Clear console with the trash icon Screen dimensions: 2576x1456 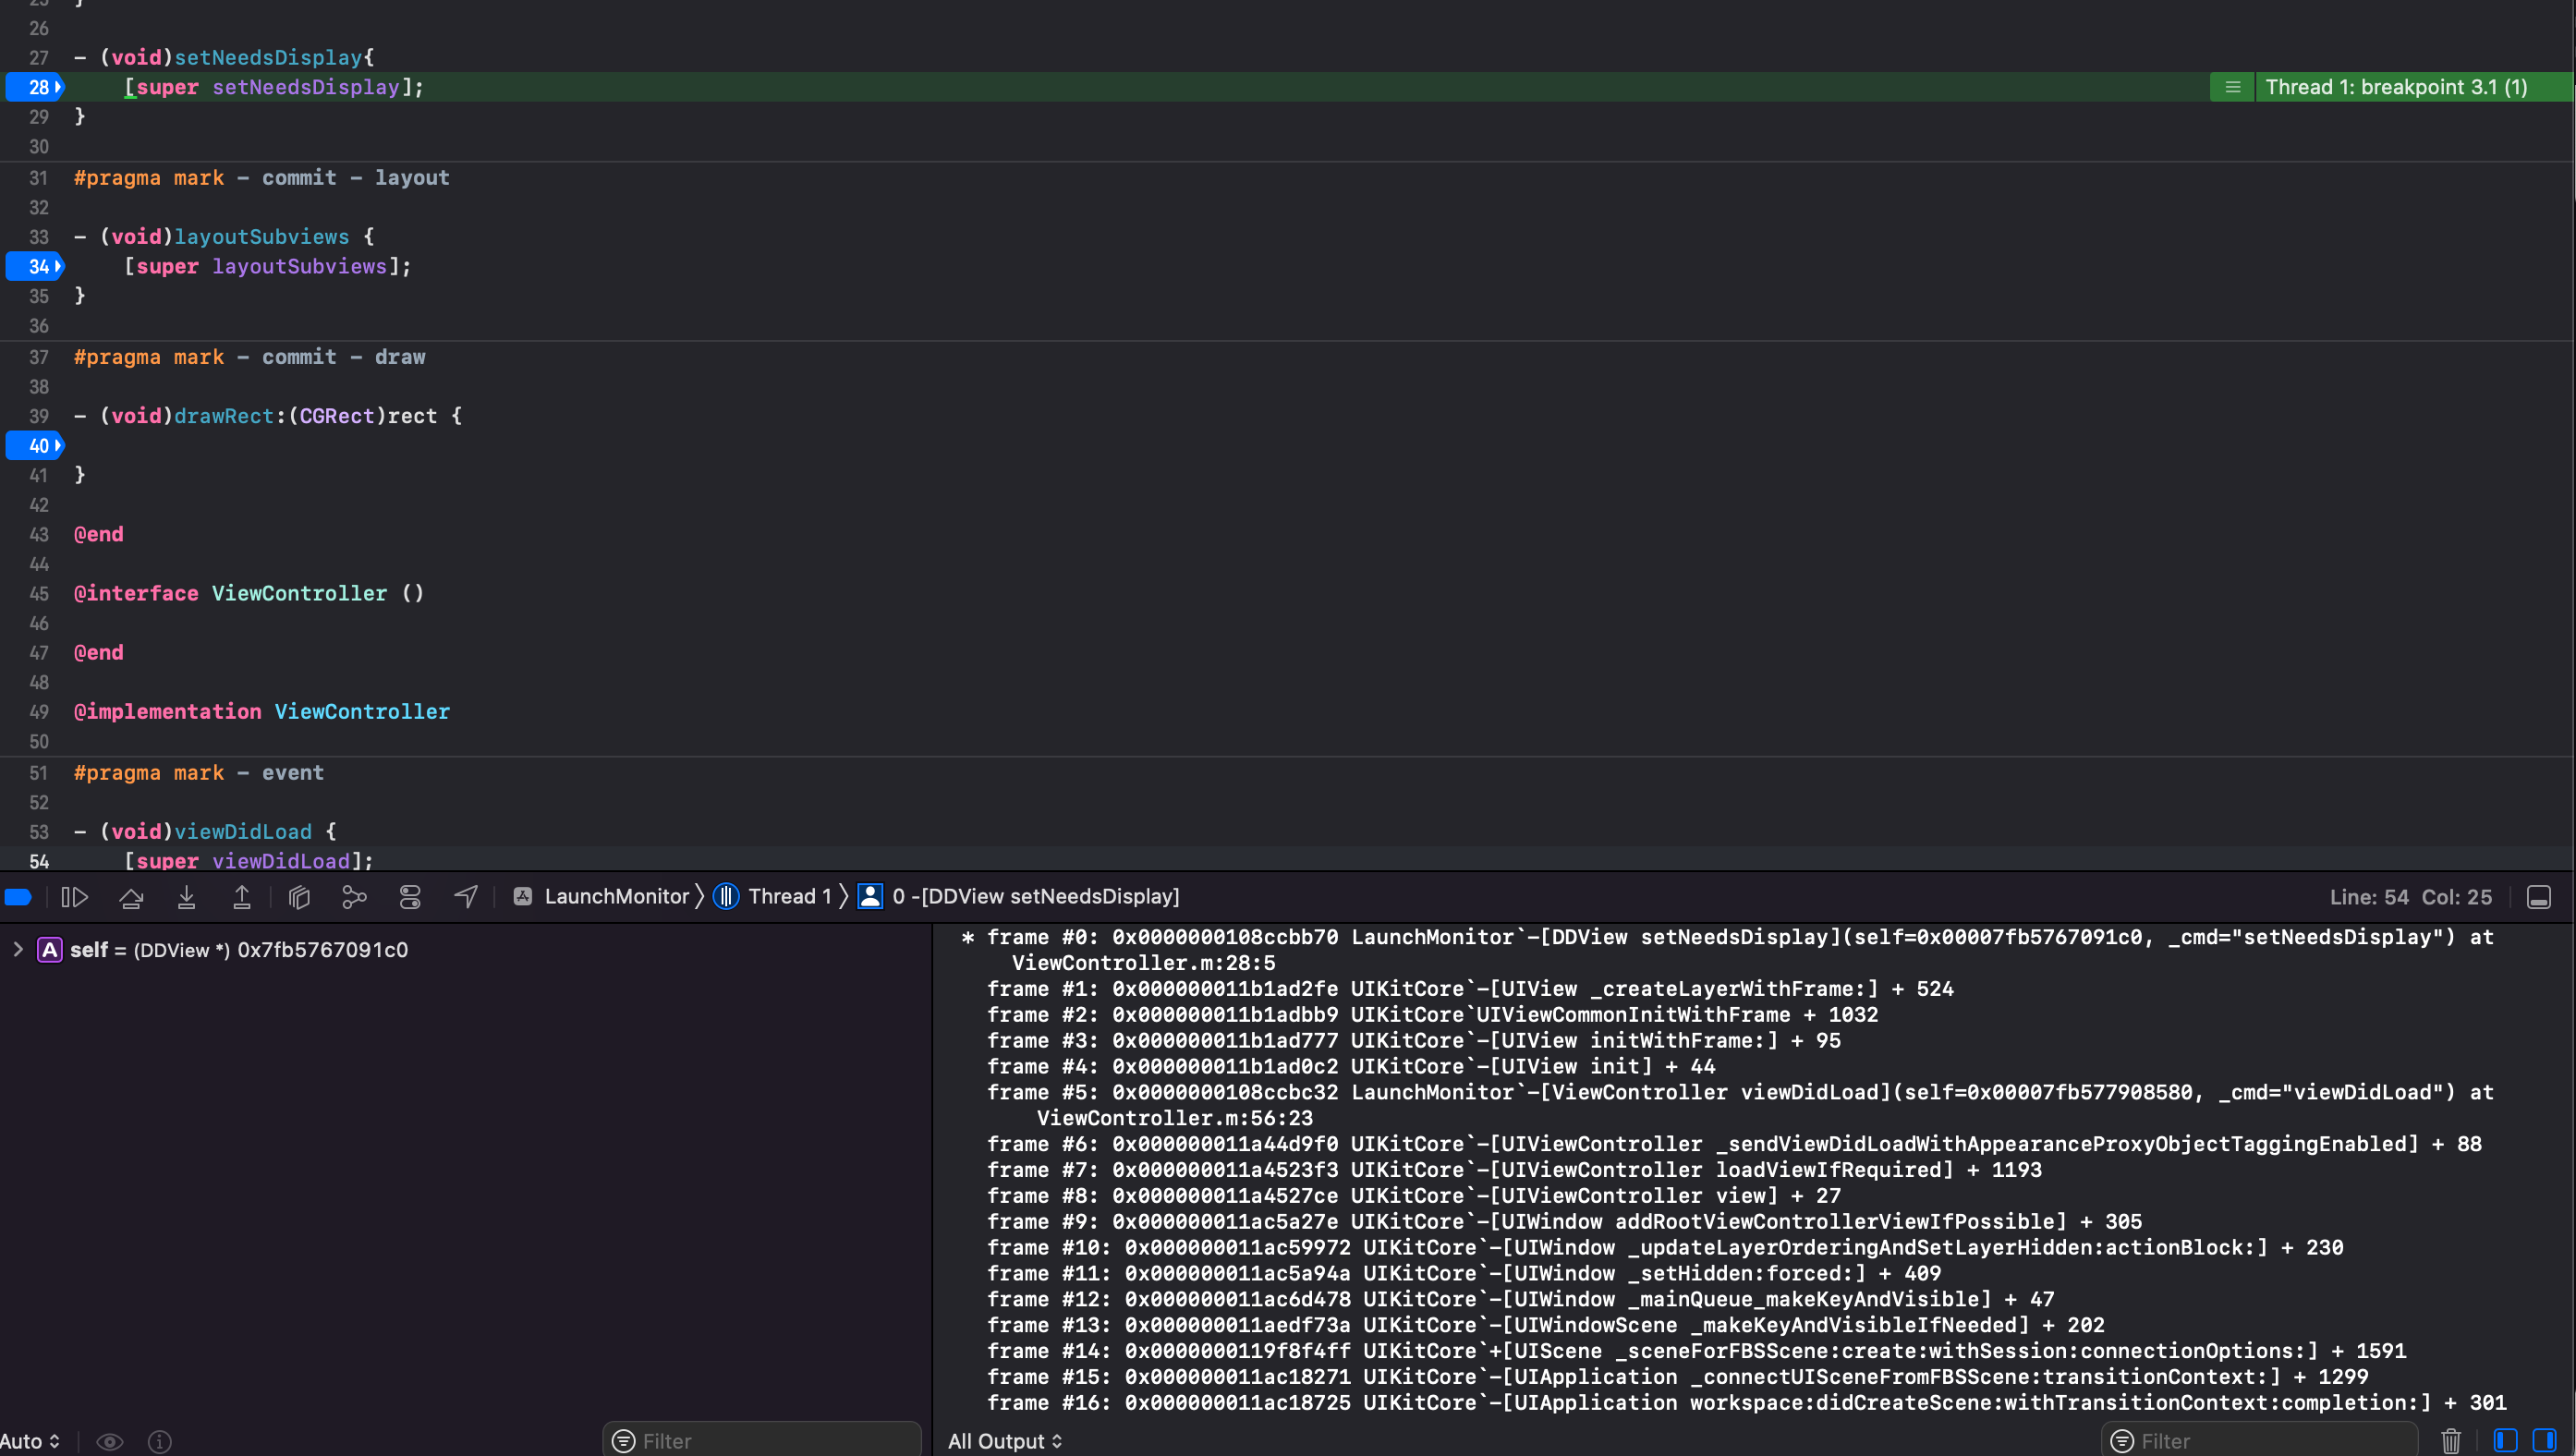2450,1441
